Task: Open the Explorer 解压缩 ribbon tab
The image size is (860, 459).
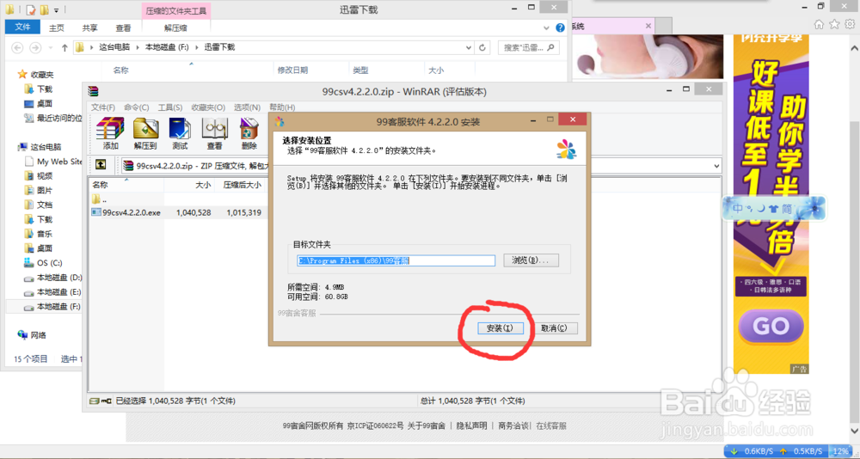Action: 175,28
